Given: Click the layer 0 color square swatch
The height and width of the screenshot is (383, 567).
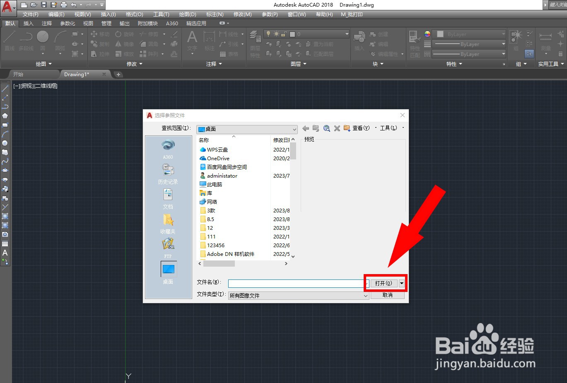Looking at the screenshot, I should pyautogui.click(x=292, y=34).
